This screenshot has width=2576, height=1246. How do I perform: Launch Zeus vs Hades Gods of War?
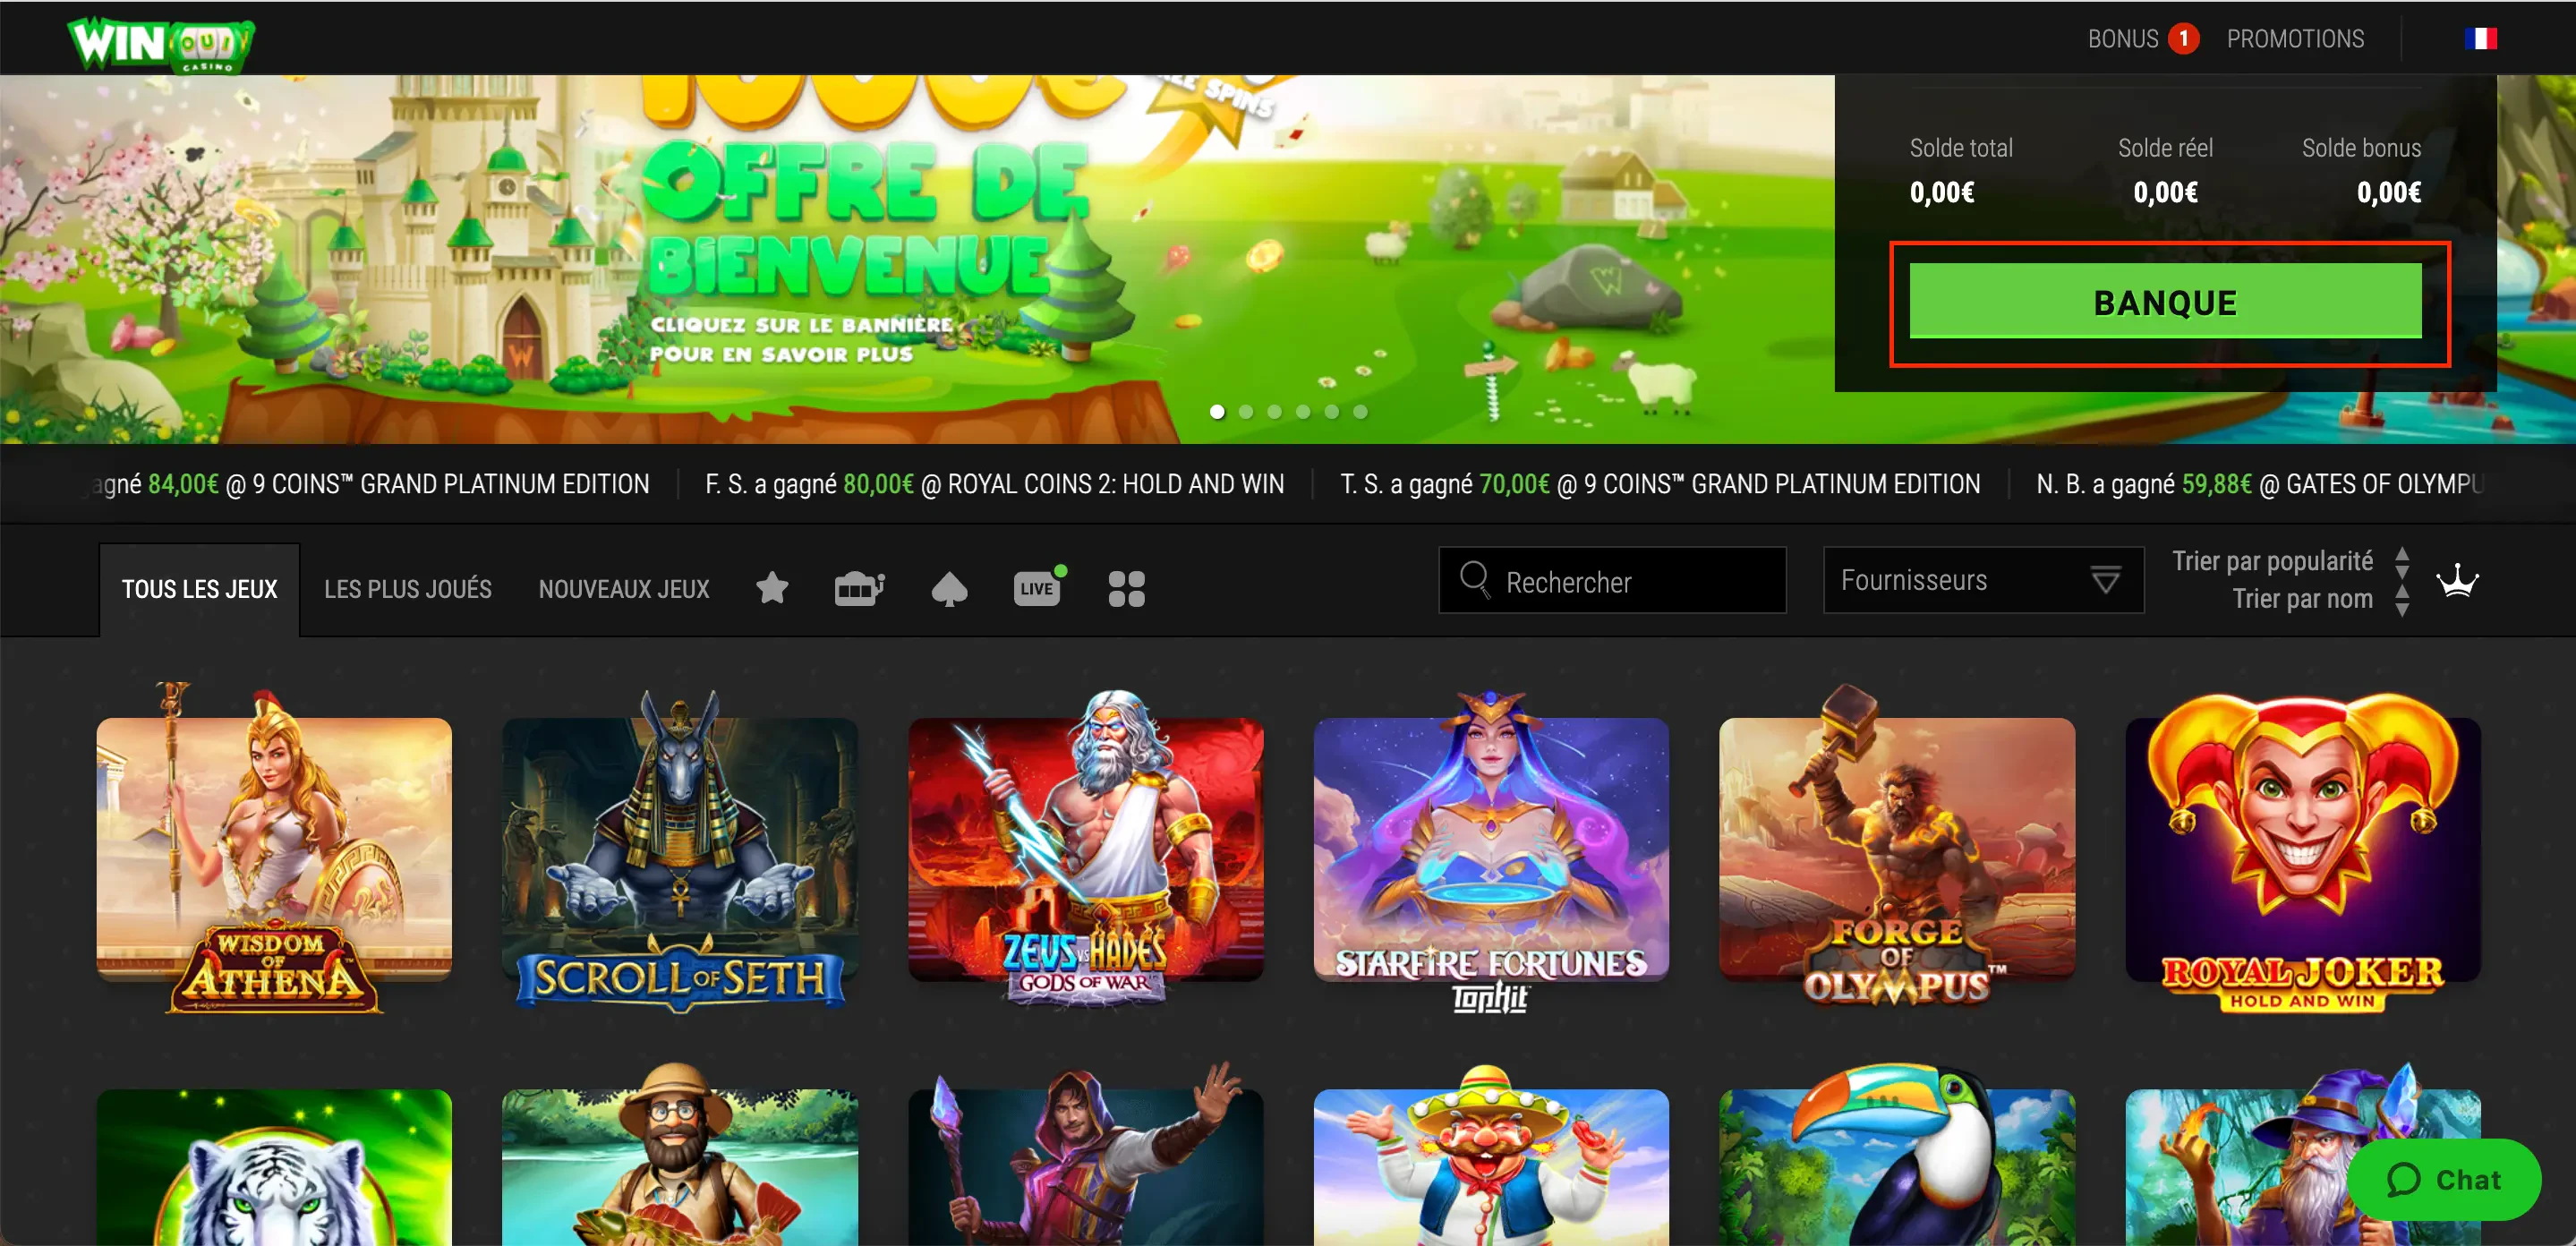pos(1086,850)
